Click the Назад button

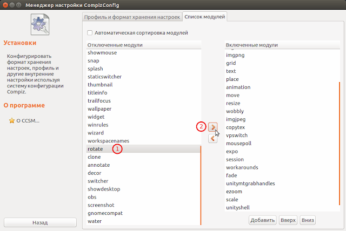40,222
